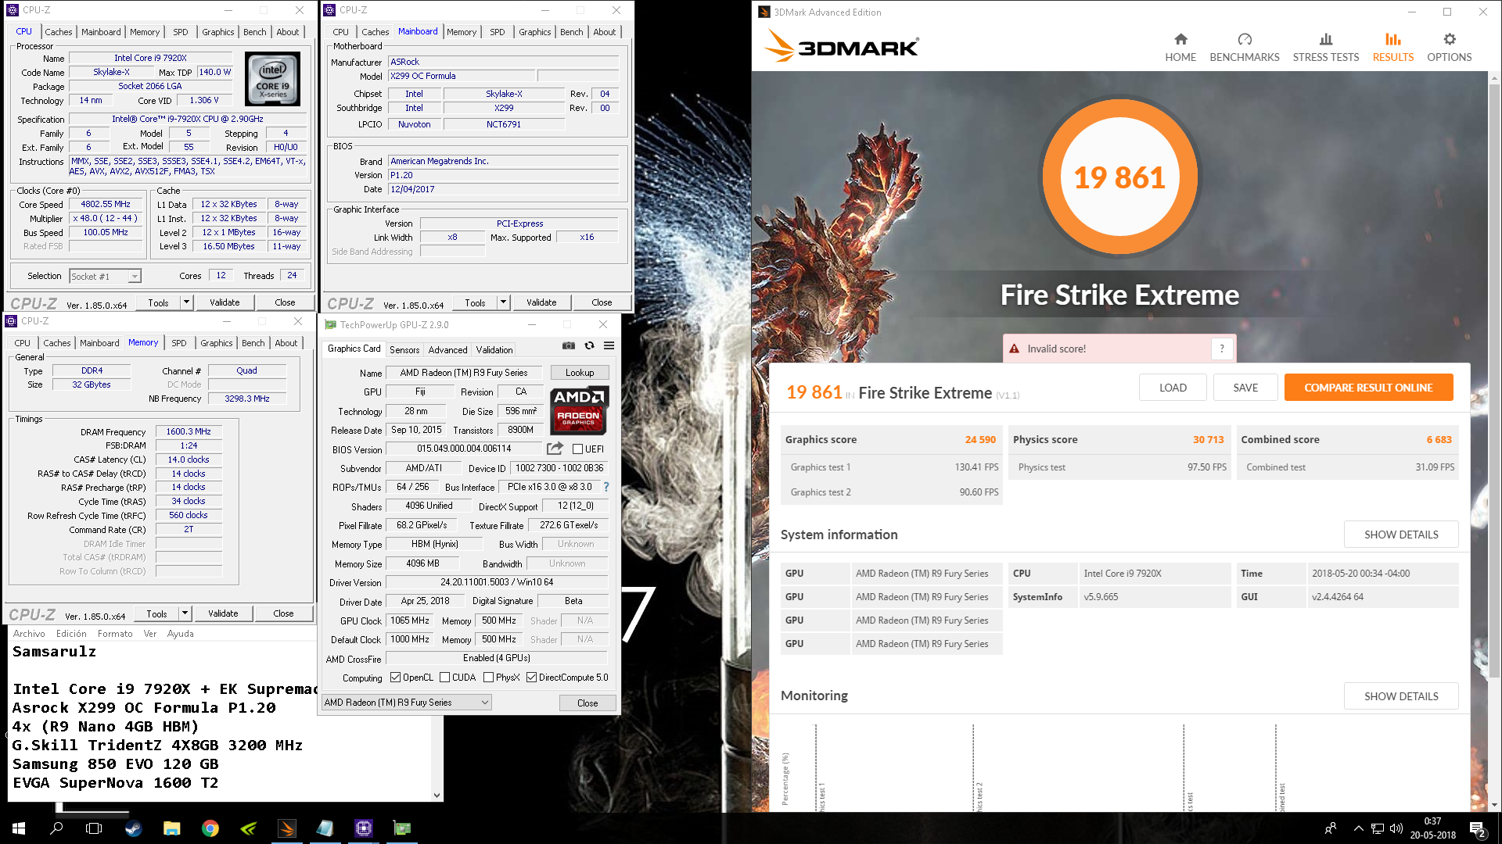The height and width of the screenshot is (844, 1502).
Task: Open 3DMark BENCHMARKS section
Action: tap(1245, 48)
